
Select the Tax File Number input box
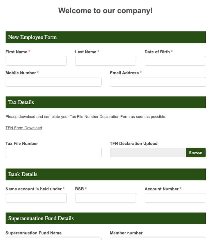point(53,153)
